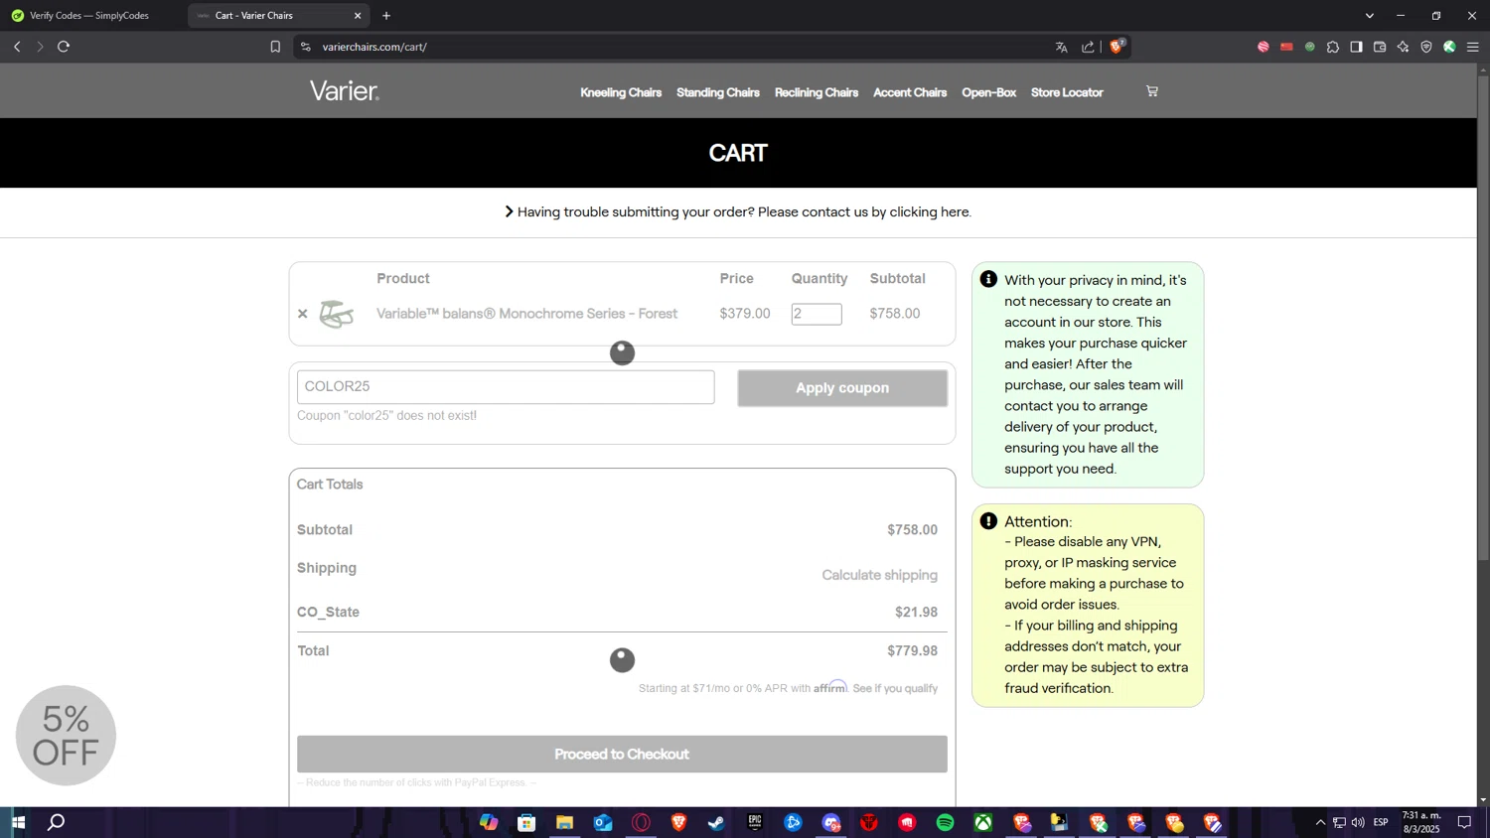The height and width of the screenshot is (838, 1490).
Task: Open a new browser tab
Action: coord(386,16)
